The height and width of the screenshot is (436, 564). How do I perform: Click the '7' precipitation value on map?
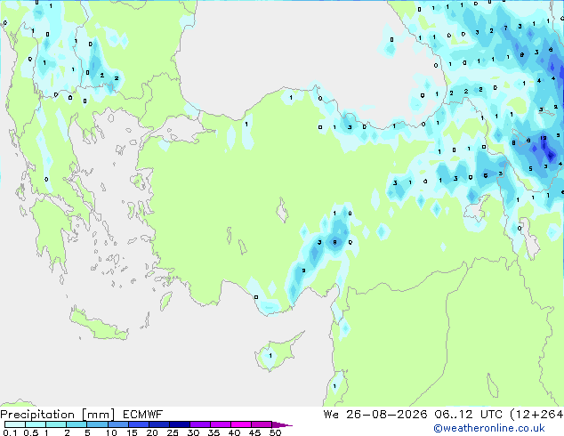tap(505, 28)
